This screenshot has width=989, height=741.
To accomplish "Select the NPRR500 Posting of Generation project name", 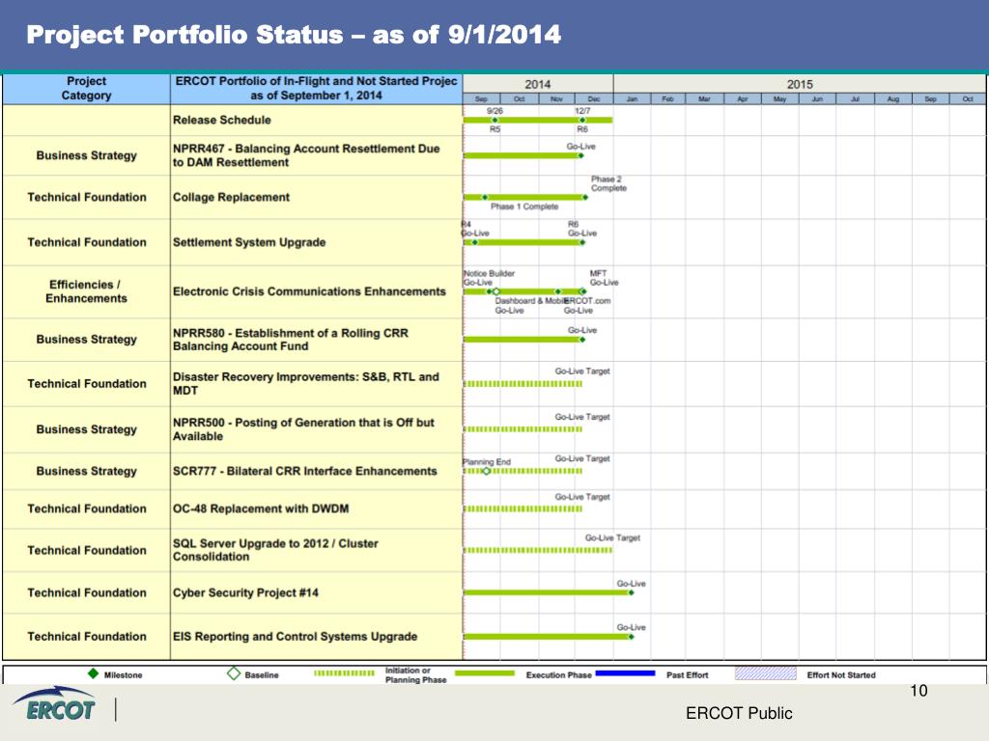I will (x=303, y=429).
